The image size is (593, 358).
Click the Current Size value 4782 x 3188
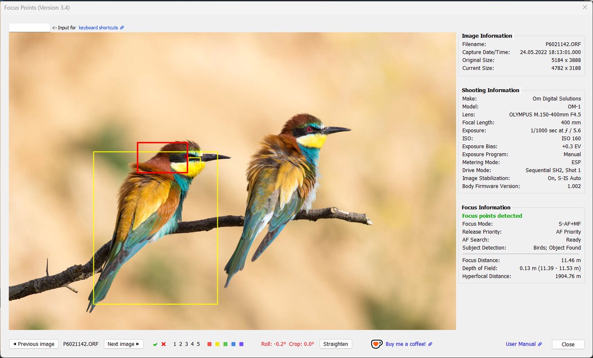[566, 68]
